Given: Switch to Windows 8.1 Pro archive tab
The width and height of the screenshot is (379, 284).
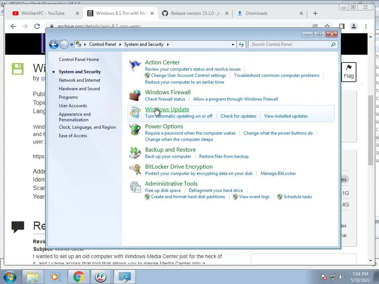Looking at the screenshot, I should (121, 13).
